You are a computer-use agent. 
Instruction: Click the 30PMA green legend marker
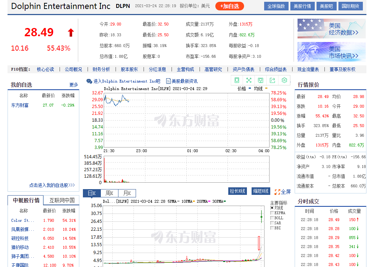[x=225, y=201]
